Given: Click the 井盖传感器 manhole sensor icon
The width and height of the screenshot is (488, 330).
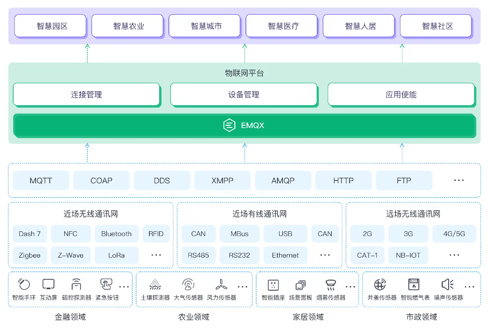Looking at the screenshot, I should coord(380,285).
